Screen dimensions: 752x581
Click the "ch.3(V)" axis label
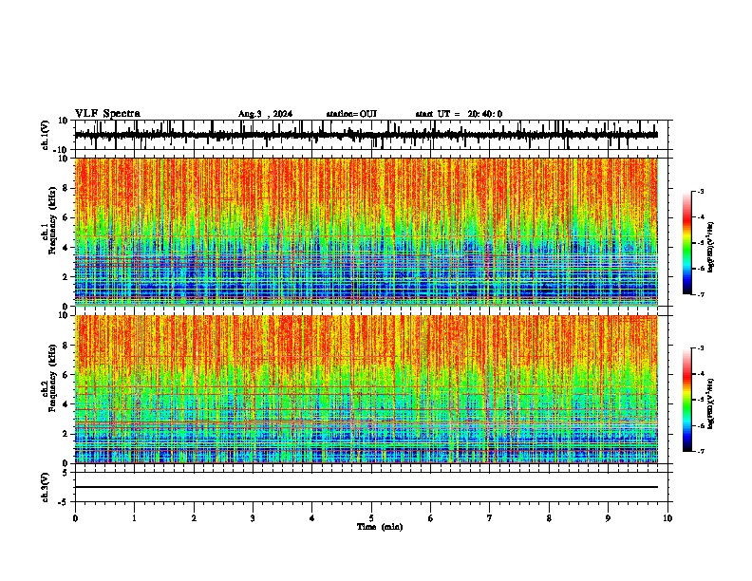click(46, 487)
